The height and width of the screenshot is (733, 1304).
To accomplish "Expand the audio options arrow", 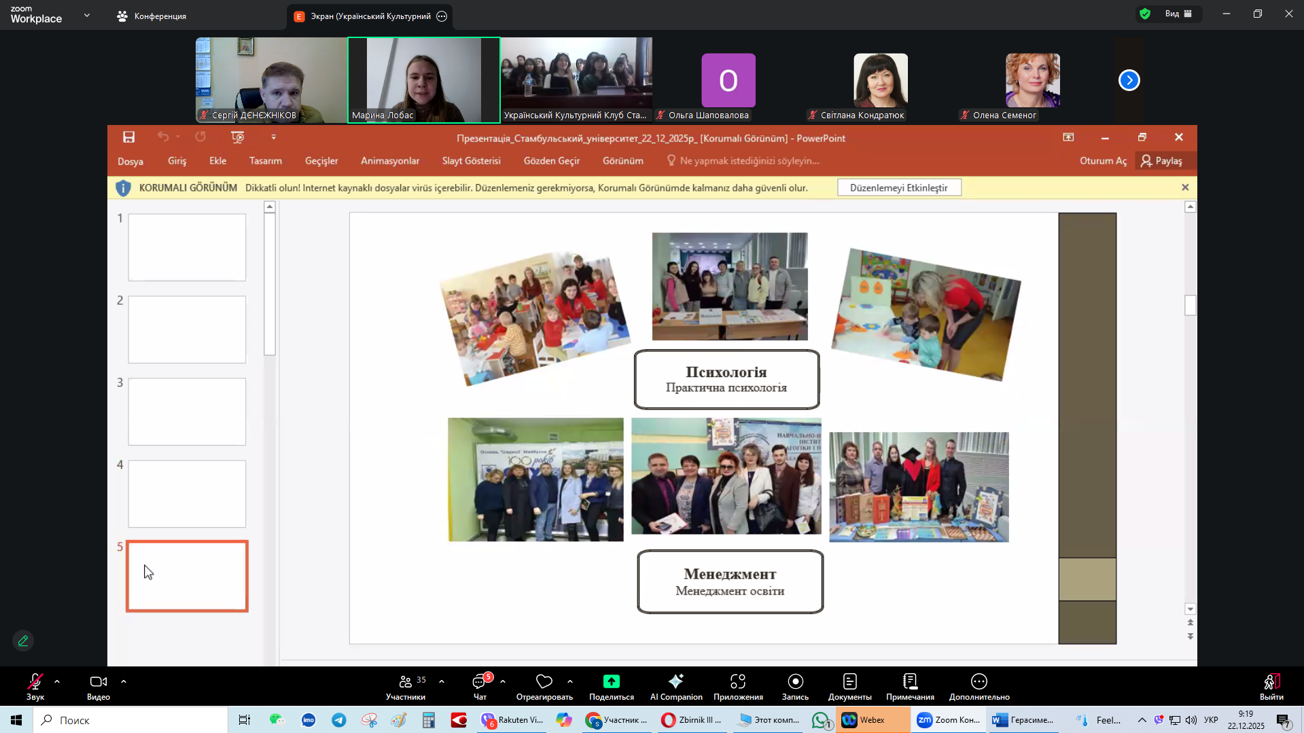I will [x=57, y=681].
